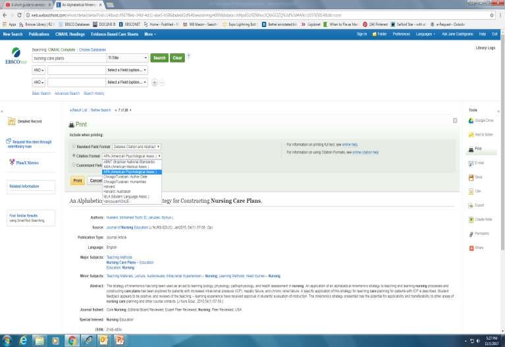
Task: Open the Result List link
Action: click(78, 110)
